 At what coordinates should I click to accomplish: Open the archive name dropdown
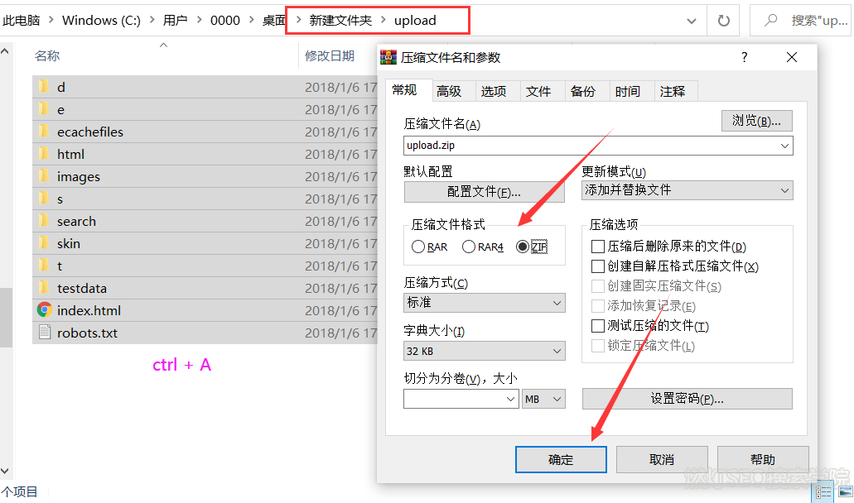(784, 146)
